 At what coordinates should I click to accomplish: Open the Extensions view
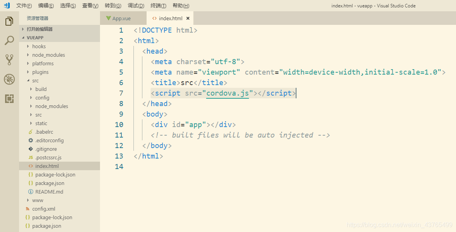(9, 99)
